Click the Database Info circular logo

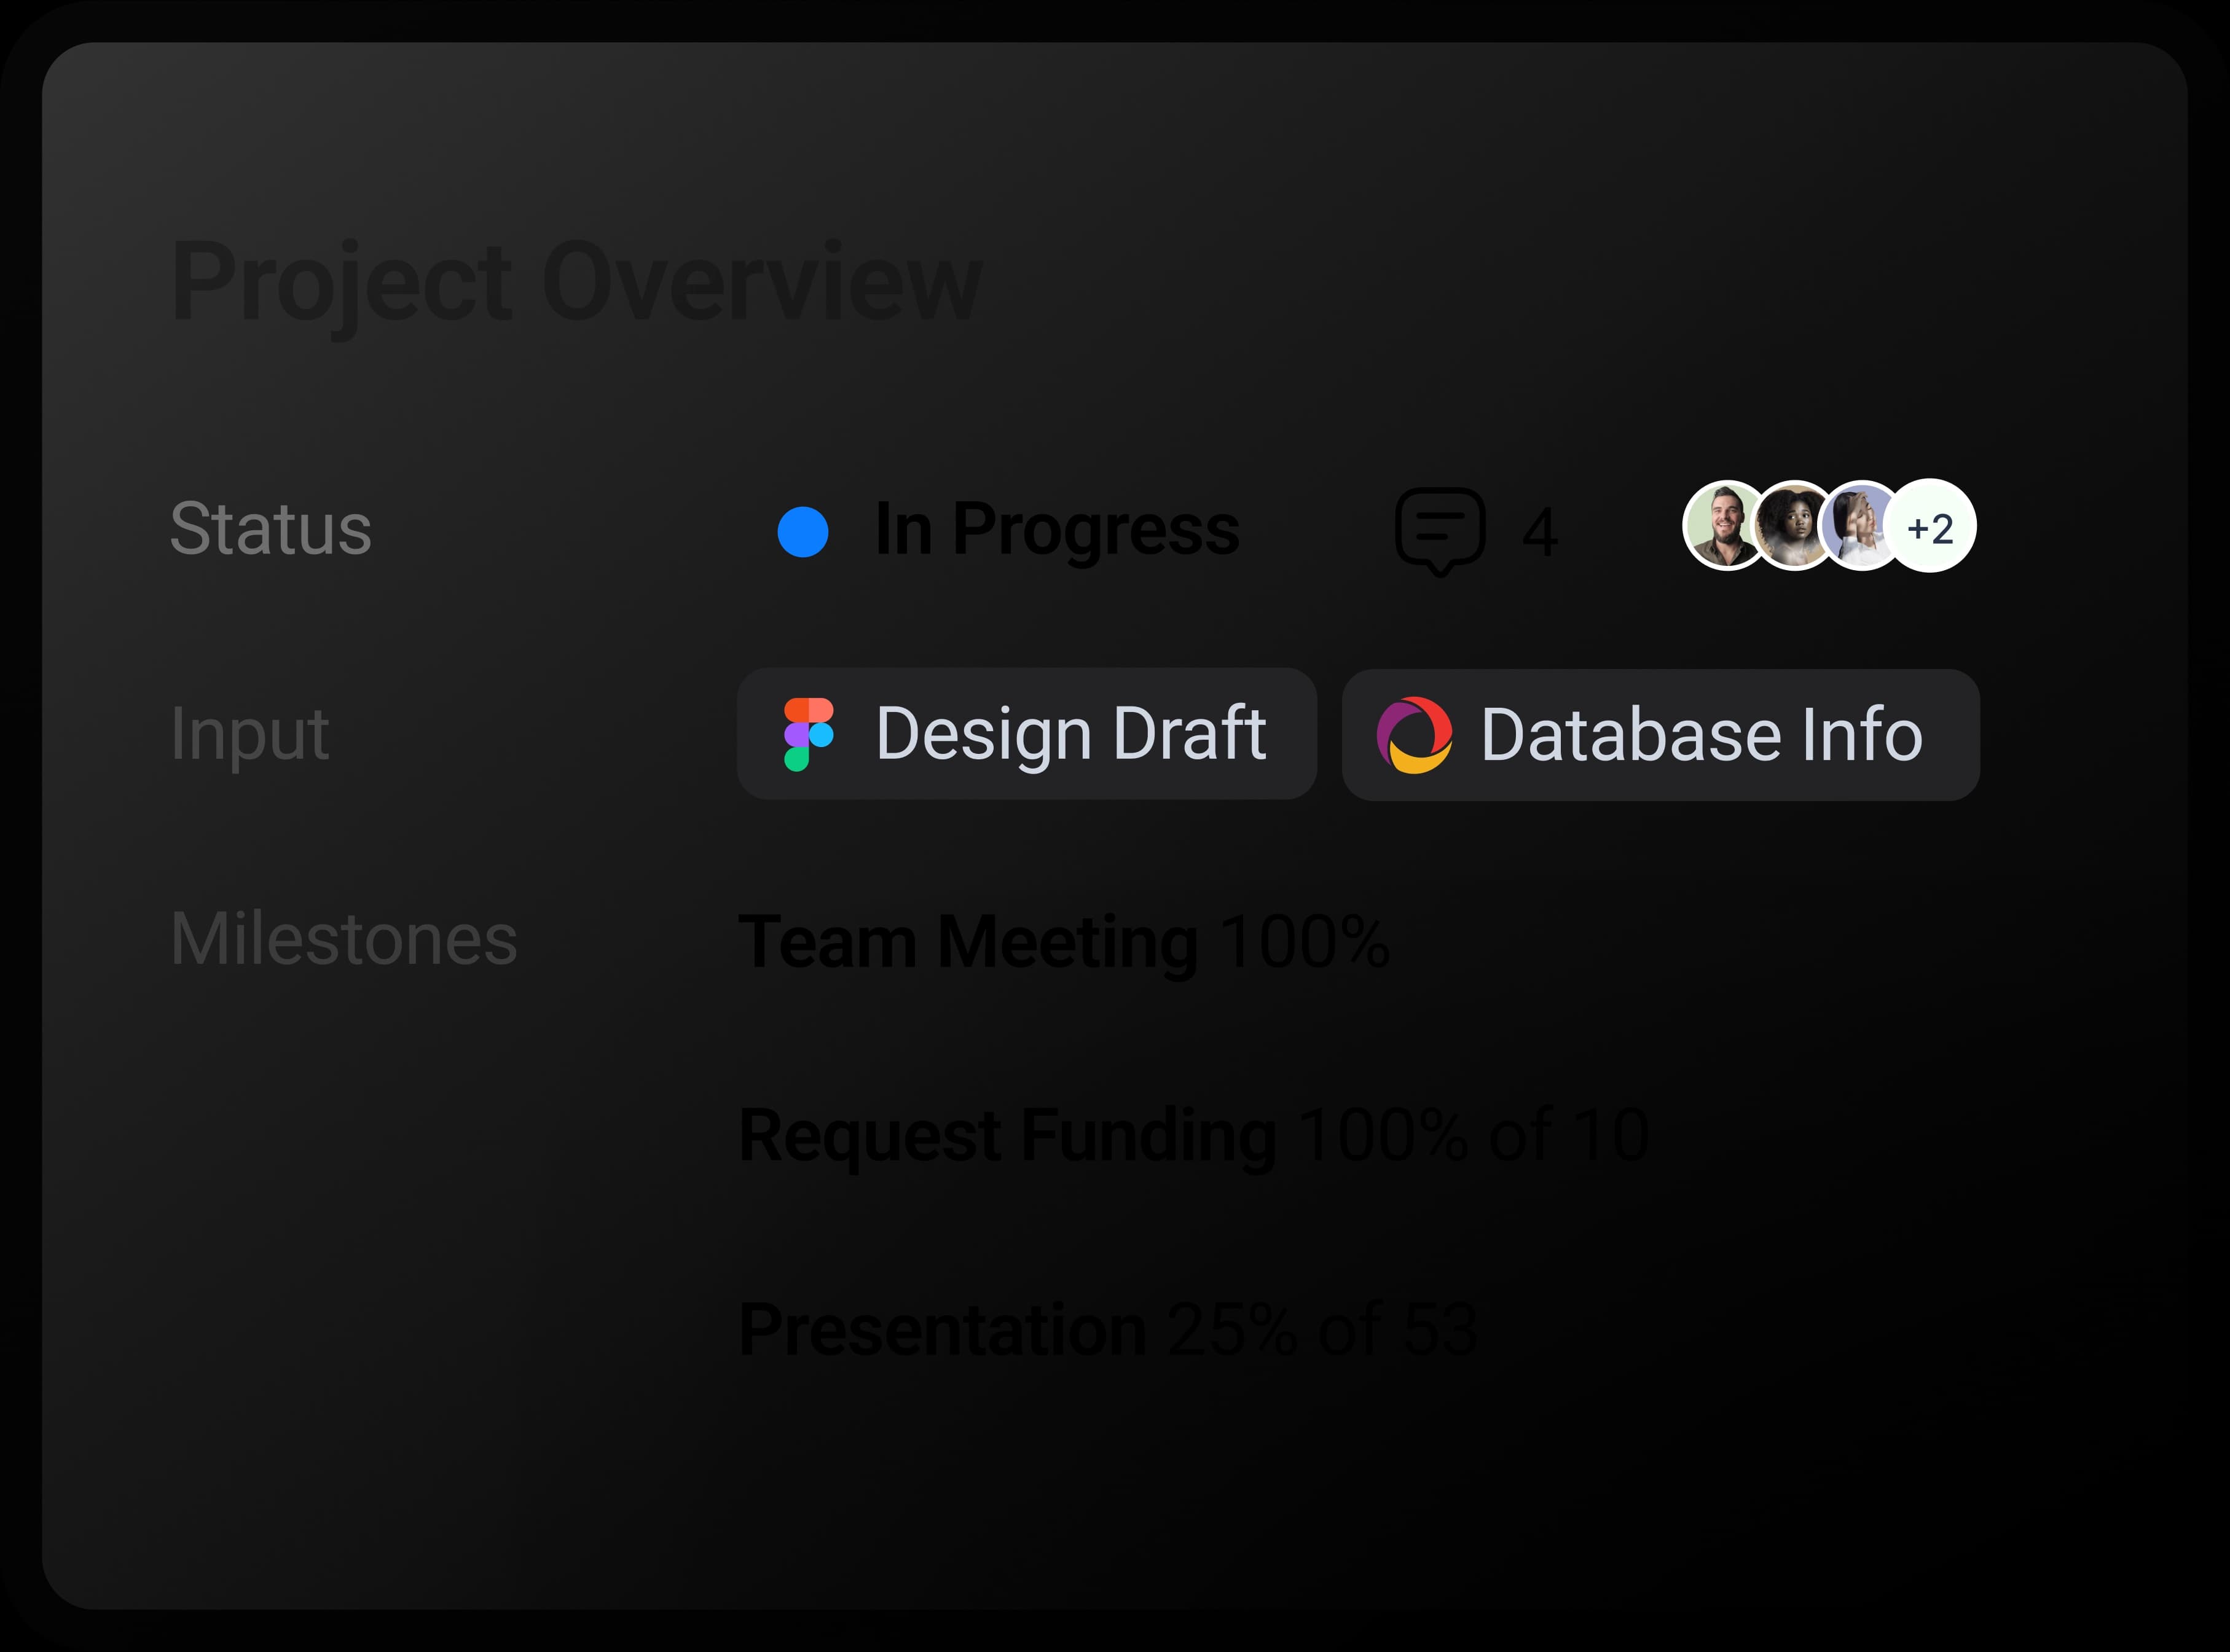(x=1415, y=735)
